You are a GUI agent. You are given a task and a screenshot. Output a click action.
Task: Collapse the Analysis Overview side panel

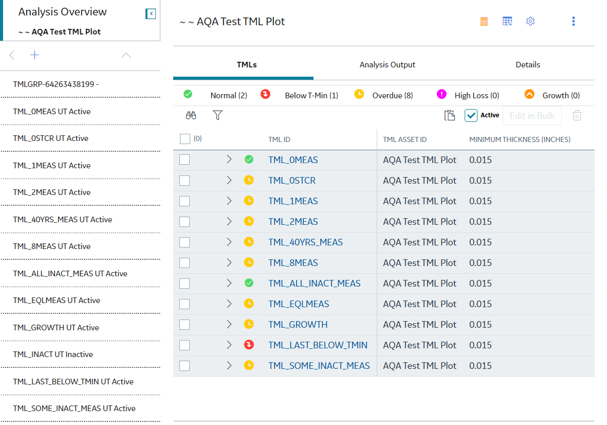point(151,14)
